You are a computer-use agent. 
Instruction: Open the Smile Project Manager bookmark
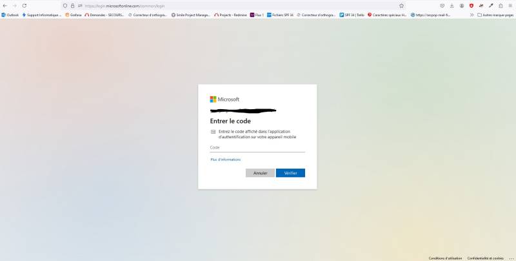191,15
